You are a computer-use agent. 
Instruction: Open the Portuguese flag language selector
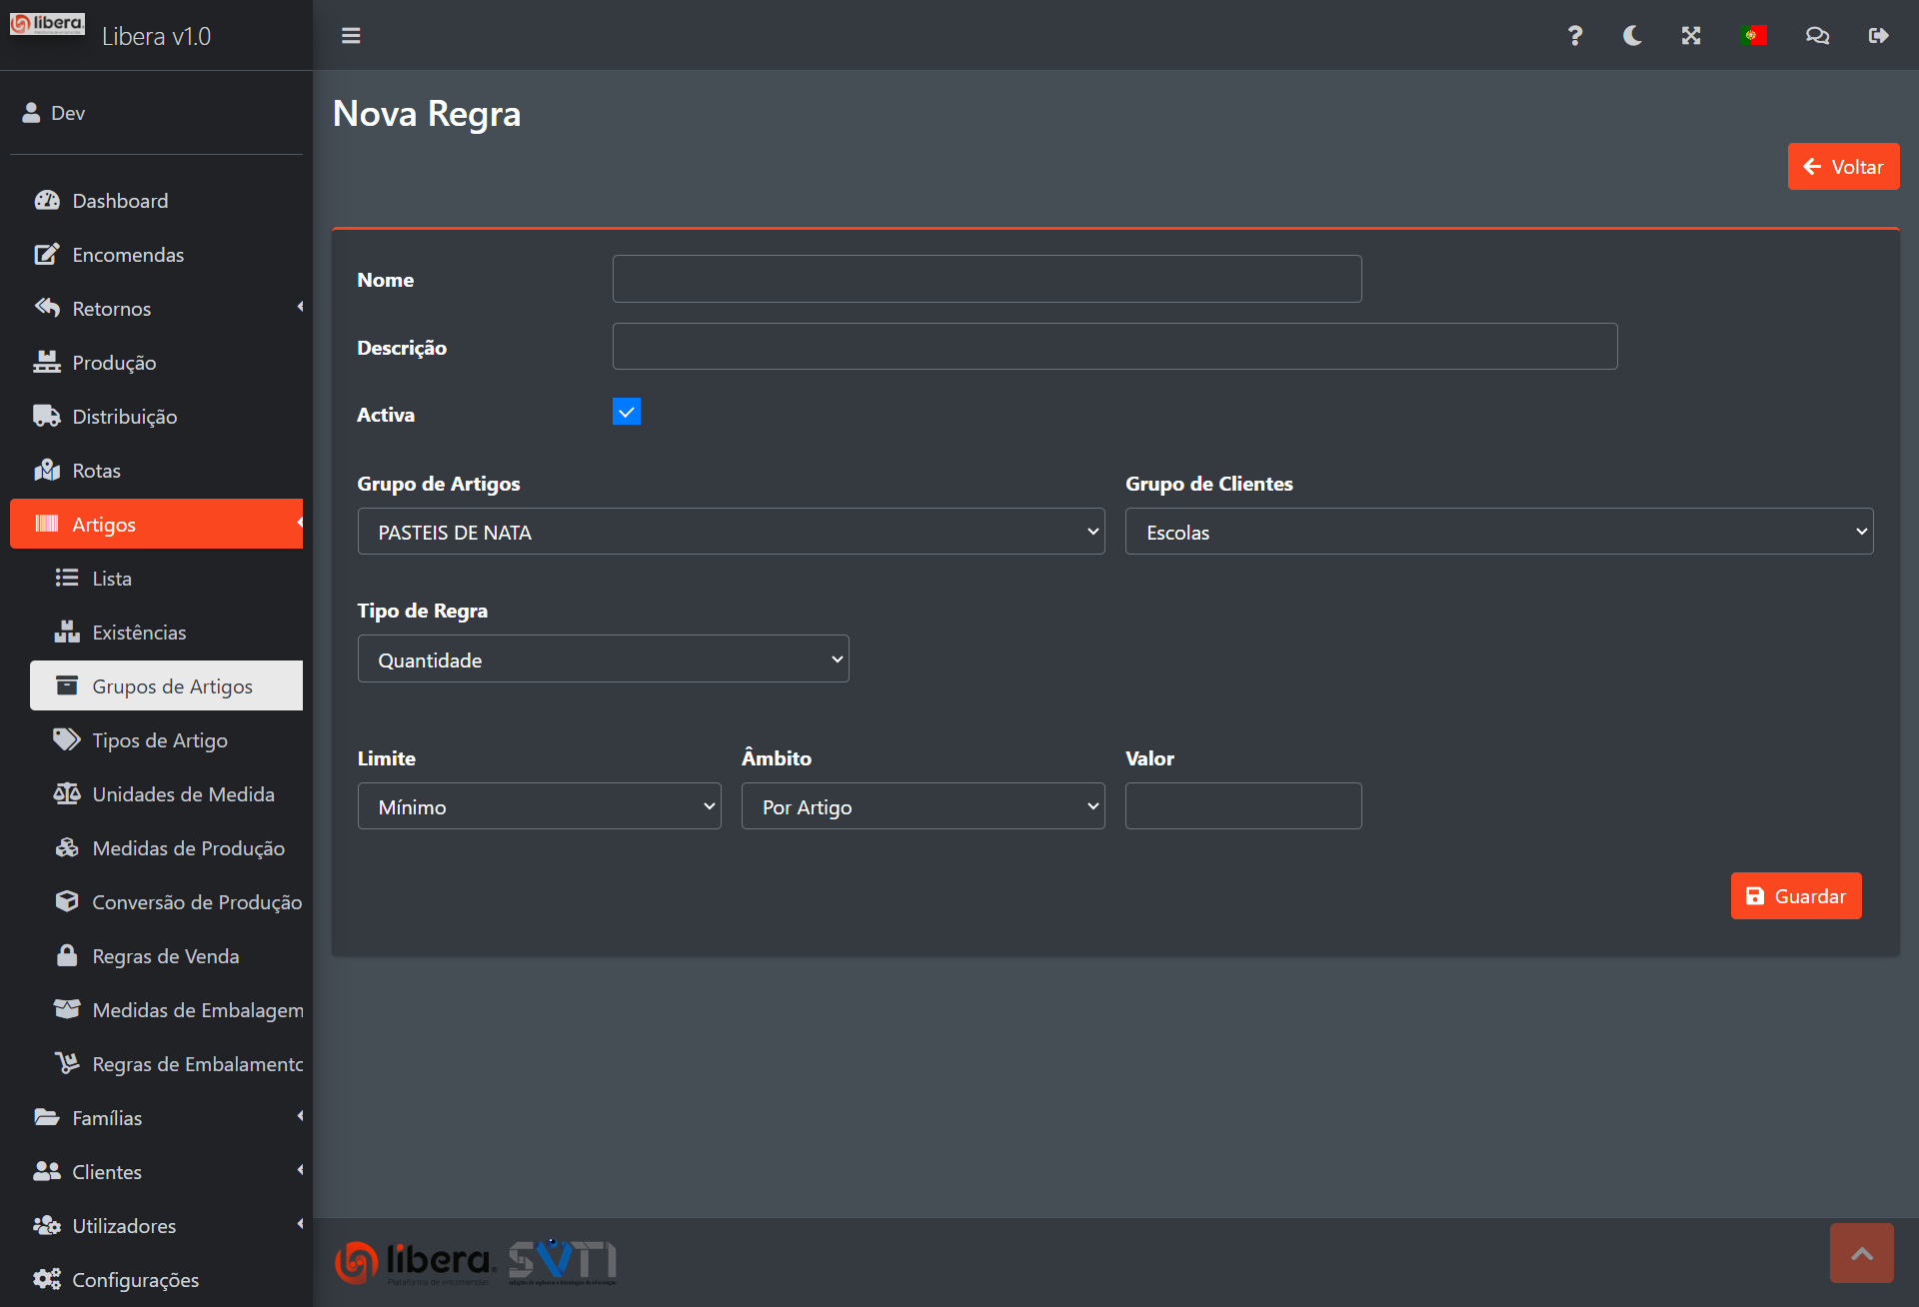(x=1753, y=36)
